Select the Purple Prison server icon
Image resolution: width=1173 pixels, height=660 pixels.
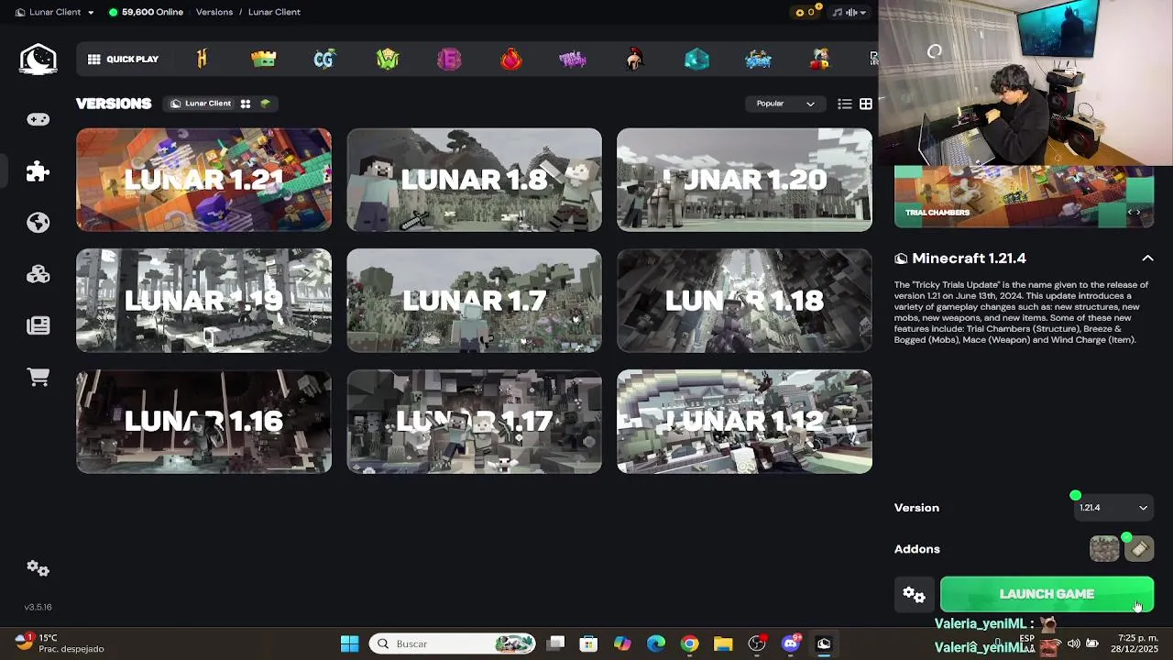click(573, 60)
